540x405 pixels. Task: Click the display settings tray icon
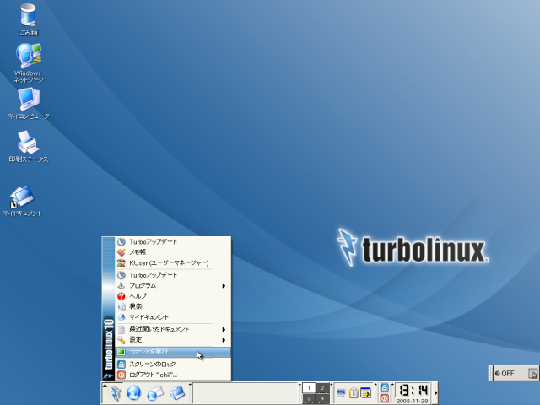341,393
